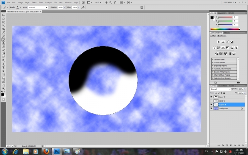The width and height of the screenshot is (248, 155).
Task: Create a new layer
Action: click(x=239, y=145)
